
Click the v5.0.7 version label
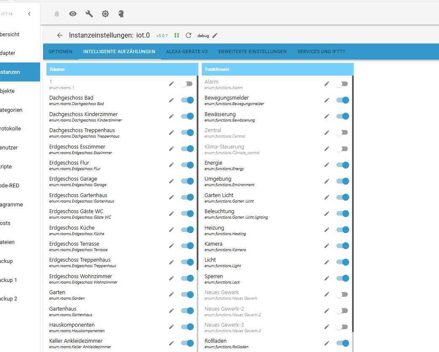point(162,35)
